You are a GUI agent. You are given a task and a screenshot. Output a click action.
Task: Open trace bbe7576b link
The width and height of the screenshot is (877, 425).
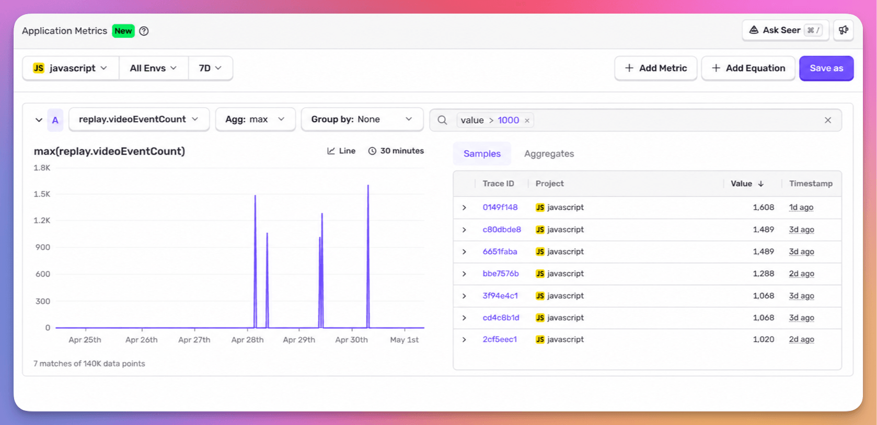pos(501,273)
